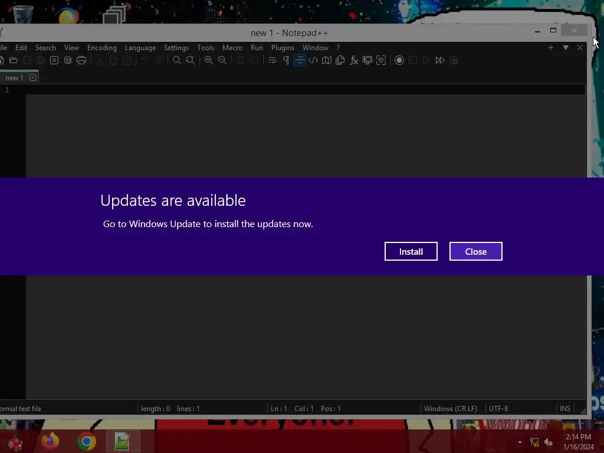Click the Stop Recording macro icon
The height and width of the screenshot is (453, 604).
tap(413, 60)
